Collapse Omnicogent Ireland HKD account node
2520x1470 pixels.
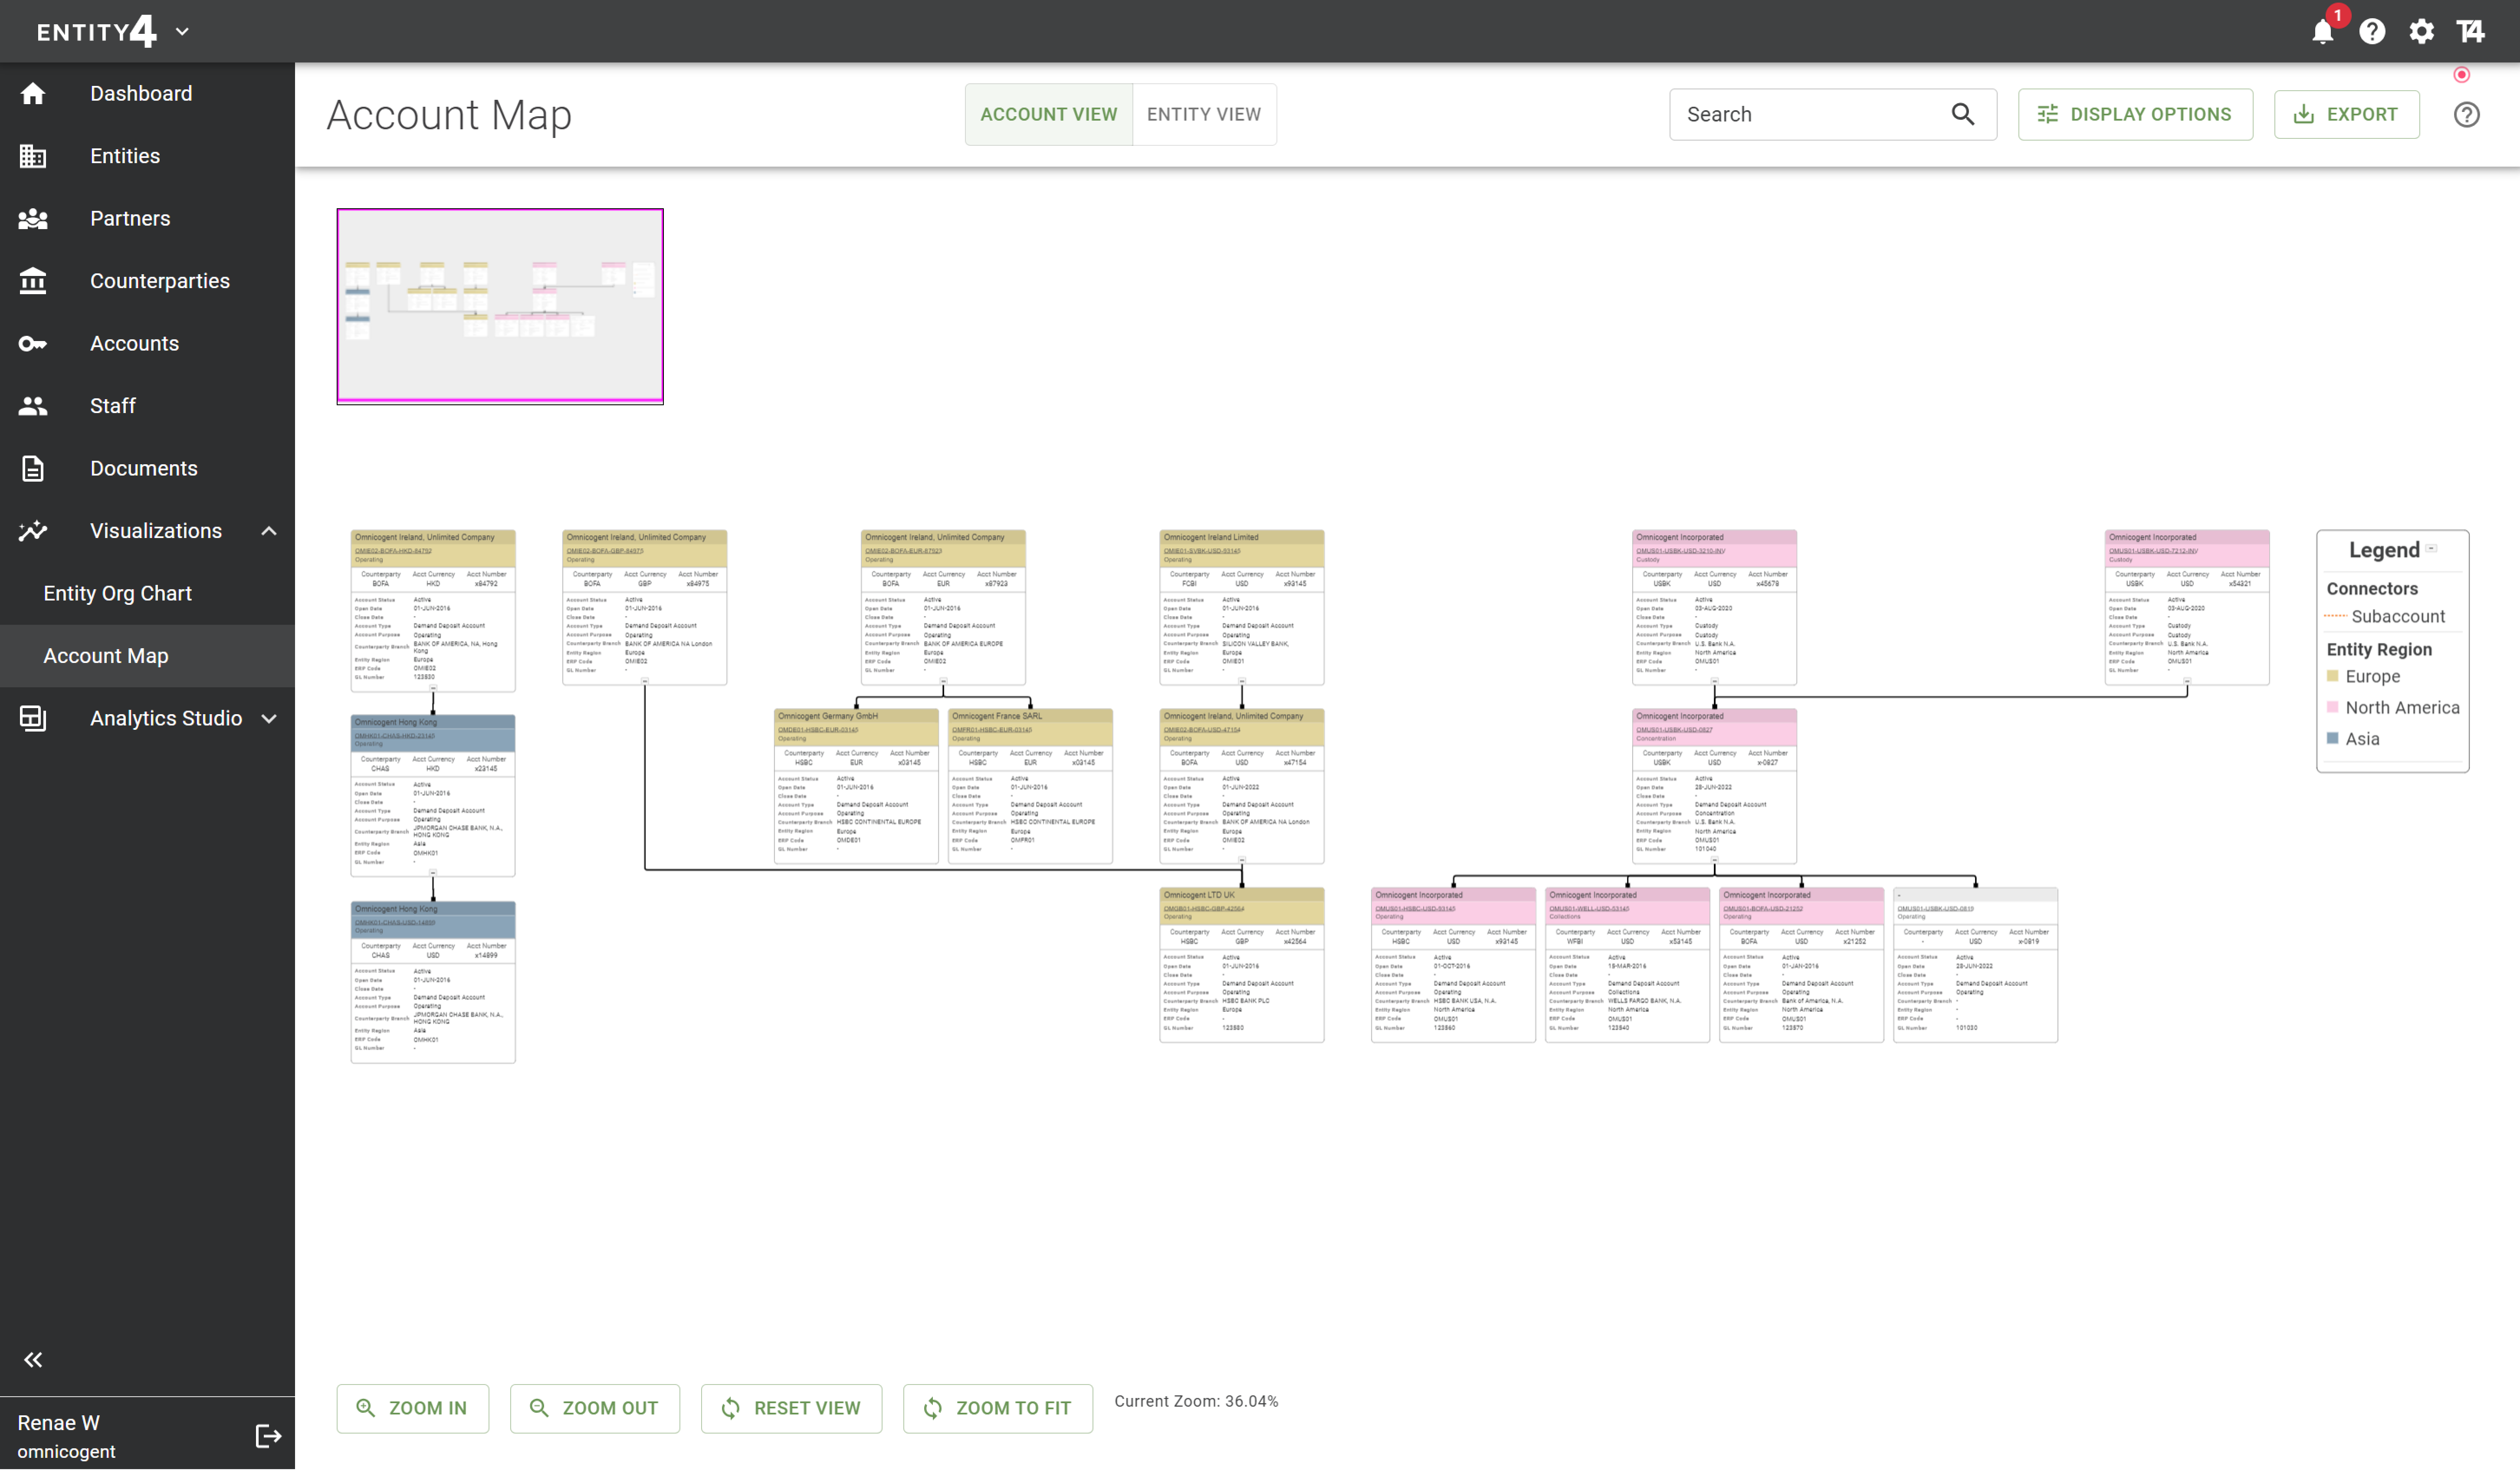(433, 688)
